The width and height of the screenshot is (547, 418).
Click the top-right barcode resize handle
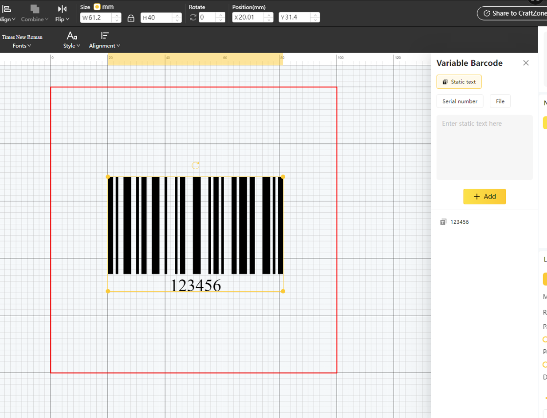tap(283, 177)
